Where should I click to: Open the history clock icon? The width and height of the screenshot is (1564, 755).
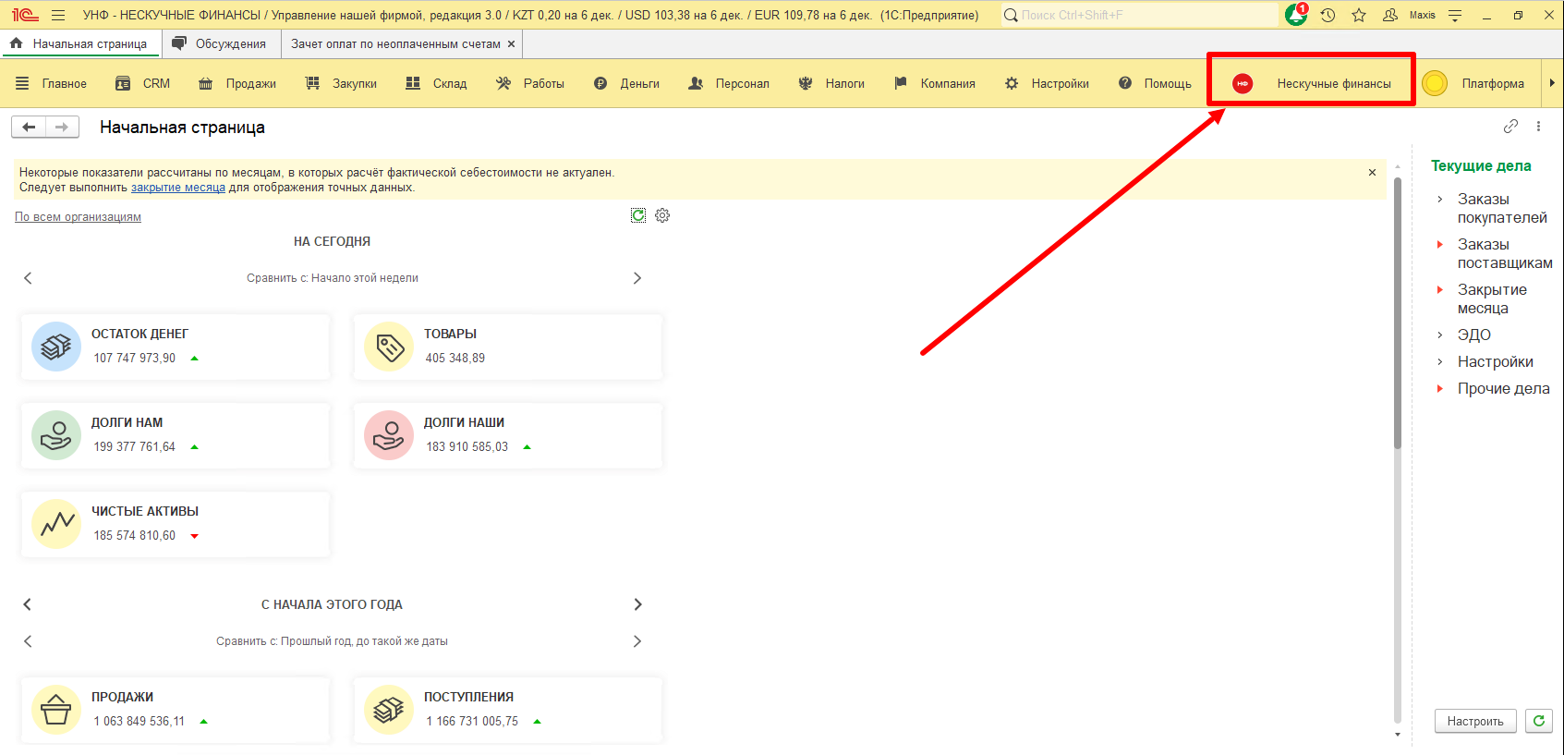click(x=1328, y=15)
